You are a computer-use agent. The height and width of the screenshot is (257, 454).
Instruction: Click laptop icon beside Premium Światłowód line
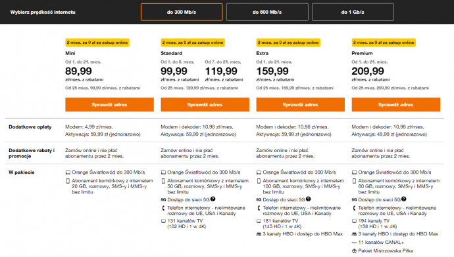354,172
